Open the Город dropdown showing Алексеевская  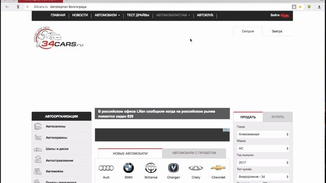click(263, 134)
